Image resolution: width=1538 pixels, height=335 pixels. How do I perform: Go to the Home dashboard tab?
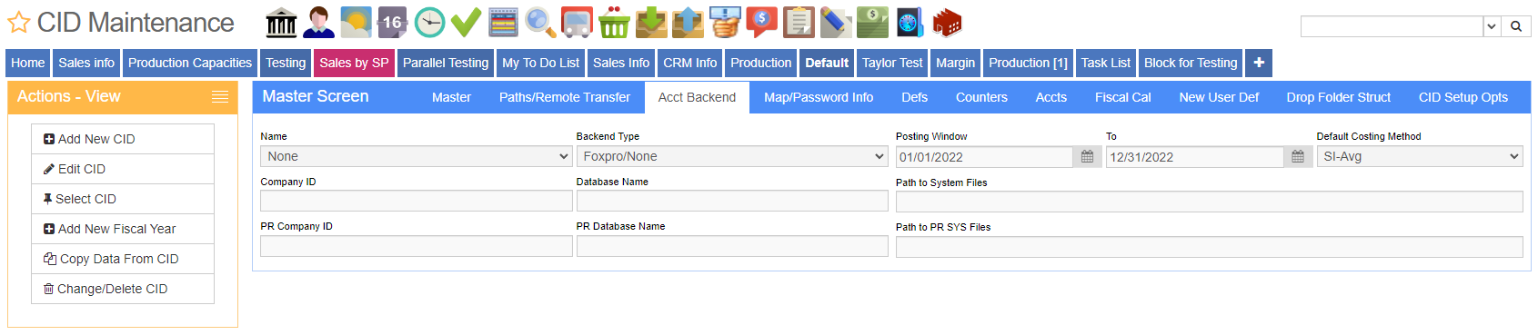tap(28, 63)
